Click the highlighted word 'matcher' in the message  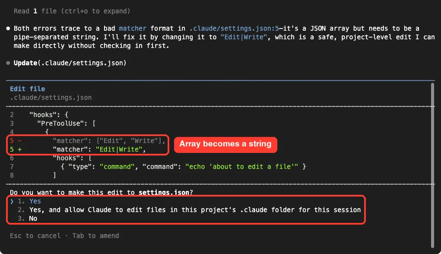click(x=133, y=29)
